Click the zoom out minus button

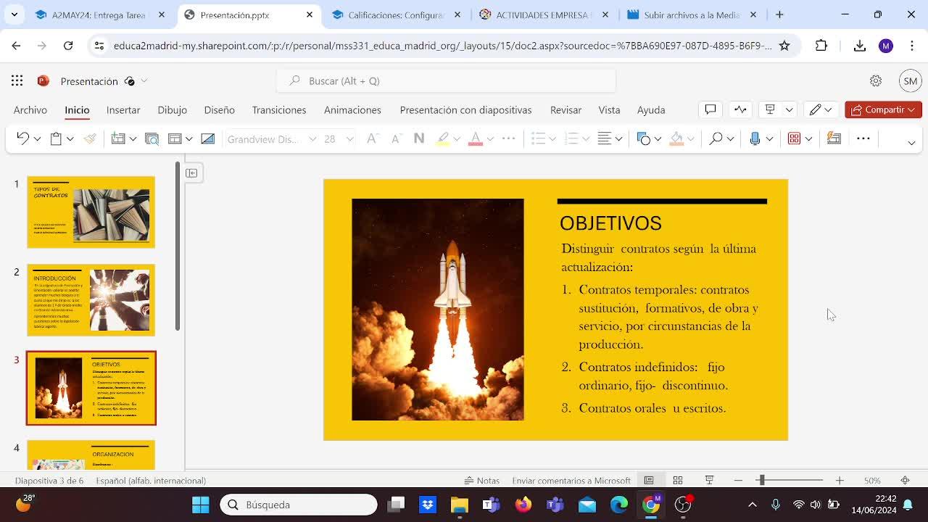pos(738,480)
